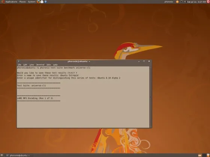Click the orange update notifier icon

point(177,2)
